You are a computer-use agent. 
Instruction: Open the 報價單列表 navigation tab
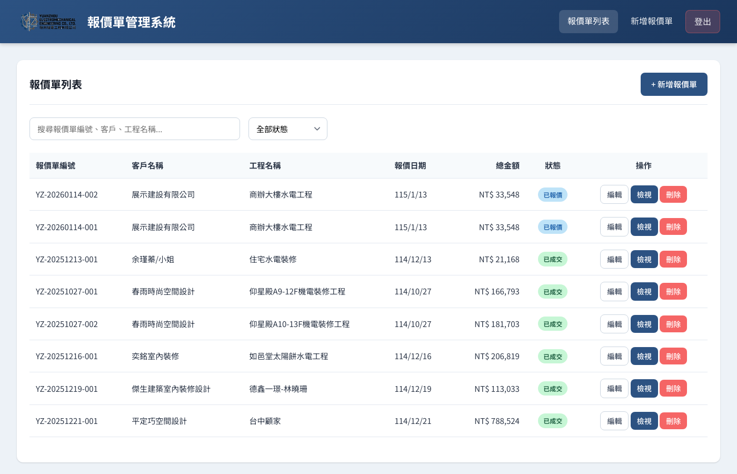588,22
